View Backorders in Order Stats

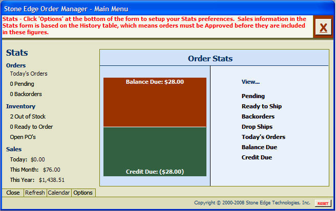tap(258, 116)
